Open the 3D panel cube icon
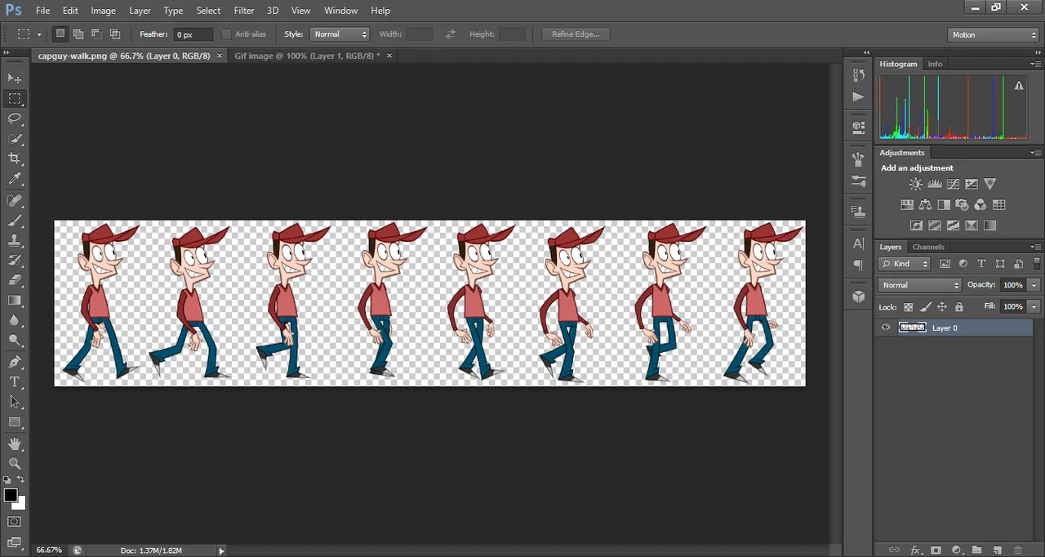The height and width of the screenshot is (557, 1045). coord(858,296)
